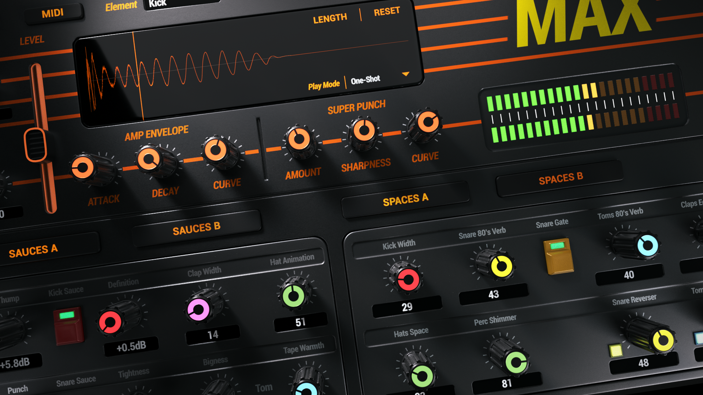Click the yellow Snare 80's Verb knob
703x395 pixels.
pyautogui.click(x=501, y=267)
